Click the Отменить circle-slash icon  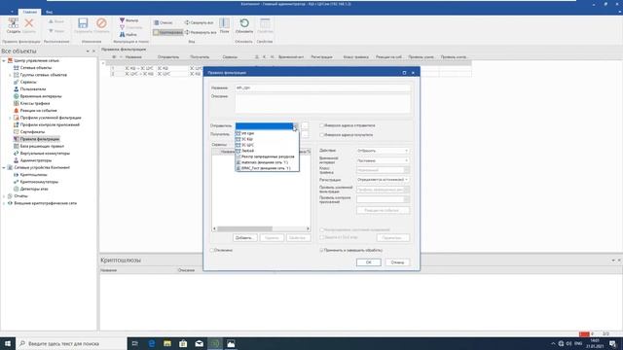coord(101,23)
